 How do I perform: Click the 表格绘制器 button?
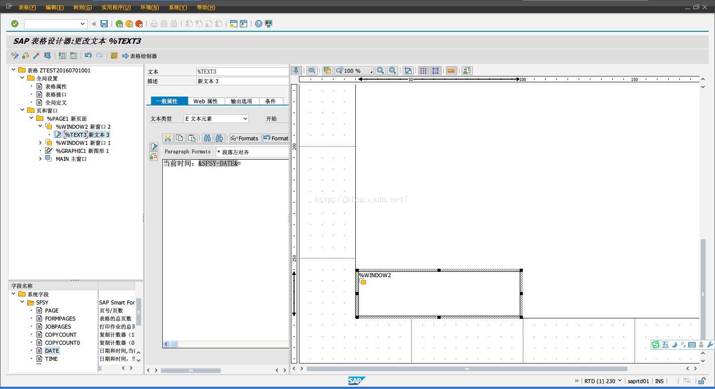(x=139, y=56)
